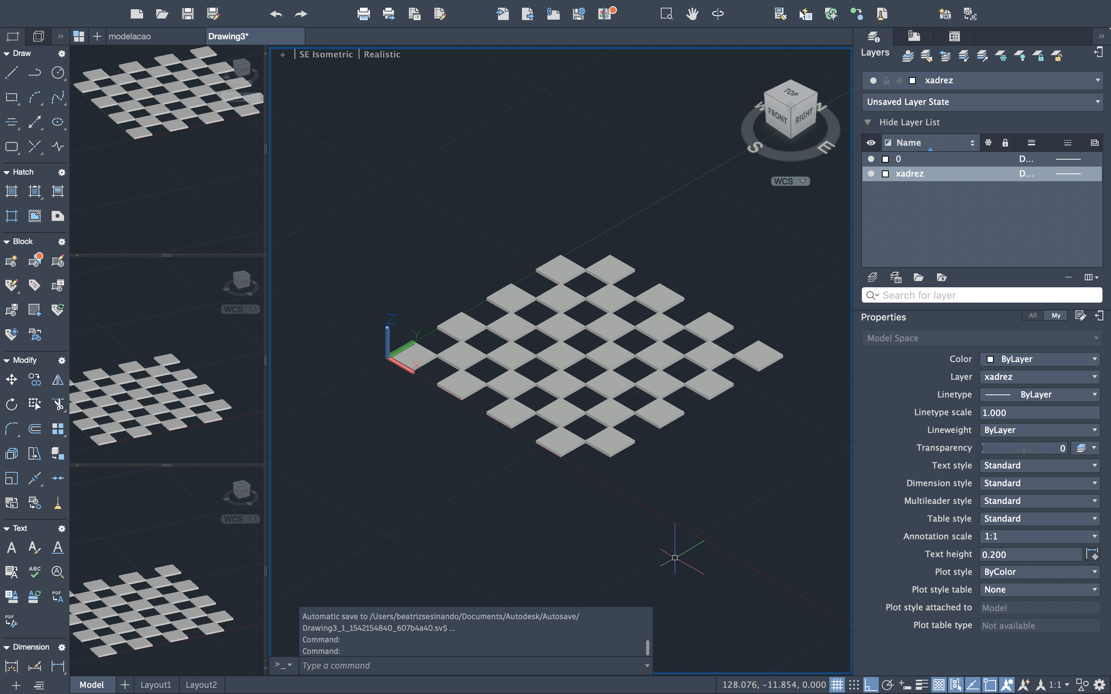
Task: Open Unsaved Layer State dropdown
Action: click(983, 102)
